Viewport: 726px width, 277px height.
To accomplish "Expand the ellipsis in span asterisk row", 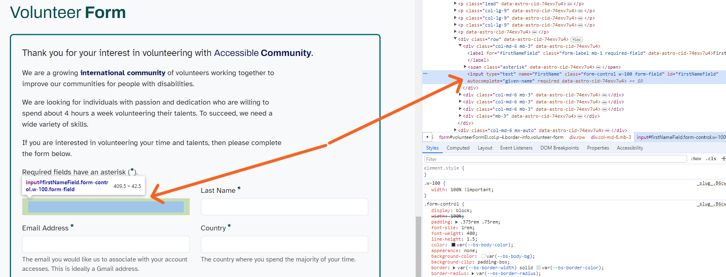I will (x=598, y=67).
